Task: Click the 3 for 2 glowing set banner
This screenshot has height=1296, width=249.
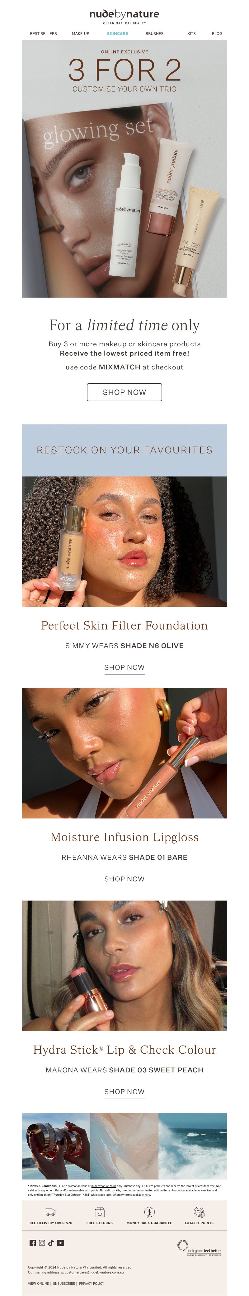Action: pyautogui.click(x=124, y=169)
